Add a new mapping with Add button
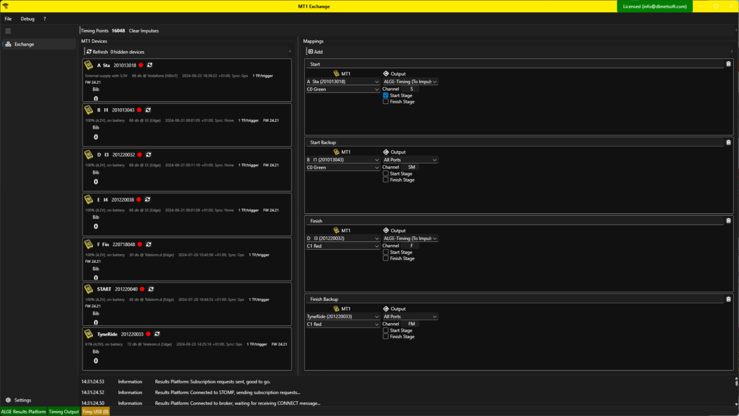Image resolution: width=739 pixels, height=416 pixels. 315,52
